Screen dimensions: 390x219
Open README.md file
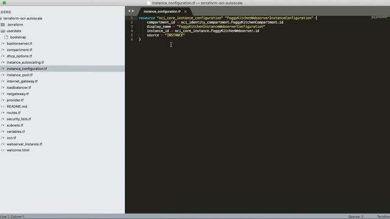click(x=17, y=106)
